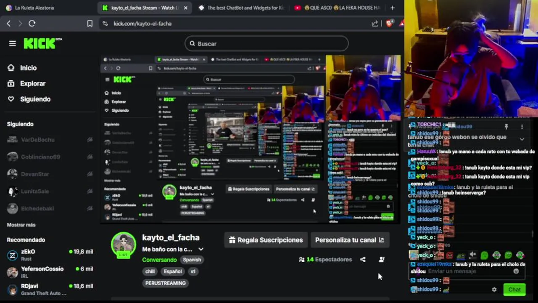Viewport: 538px width, 303px height.
Task: Select the green slime emote in emote bar
Action: click(x=484, y=255)
